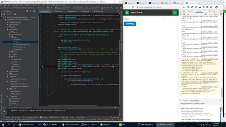Reload the Chrome page

point(133,7)
